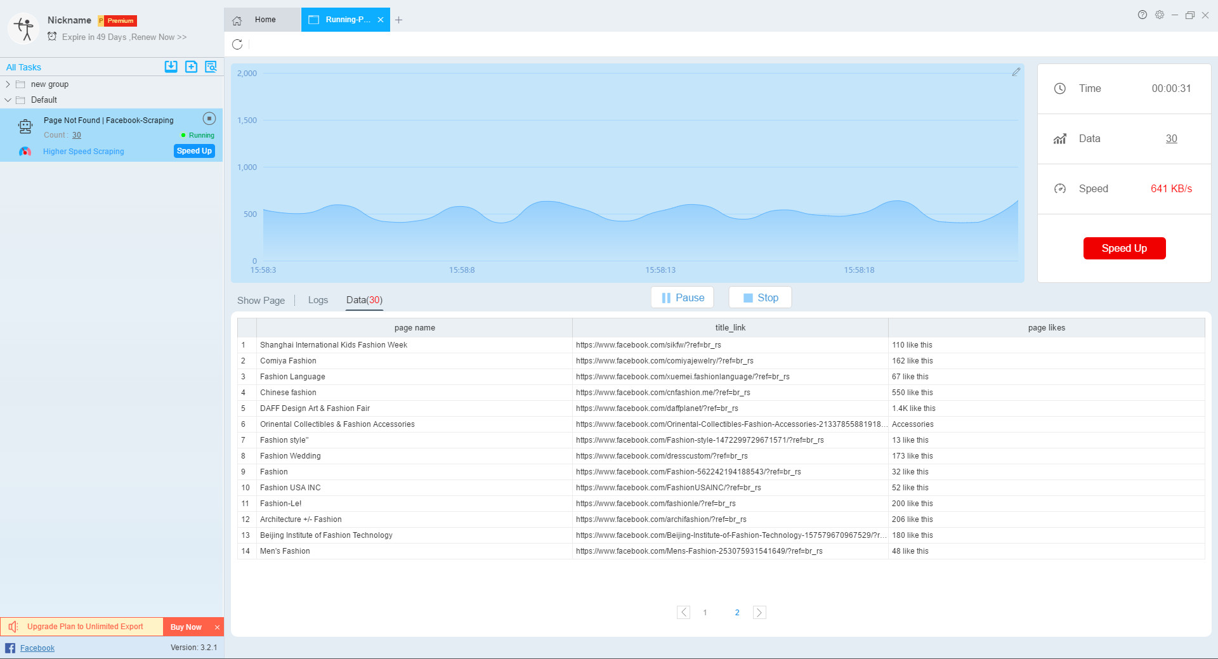Click the 1.4K like this cell
The width and height of the screenshot is (1218, 659).
click(1047, 408)
